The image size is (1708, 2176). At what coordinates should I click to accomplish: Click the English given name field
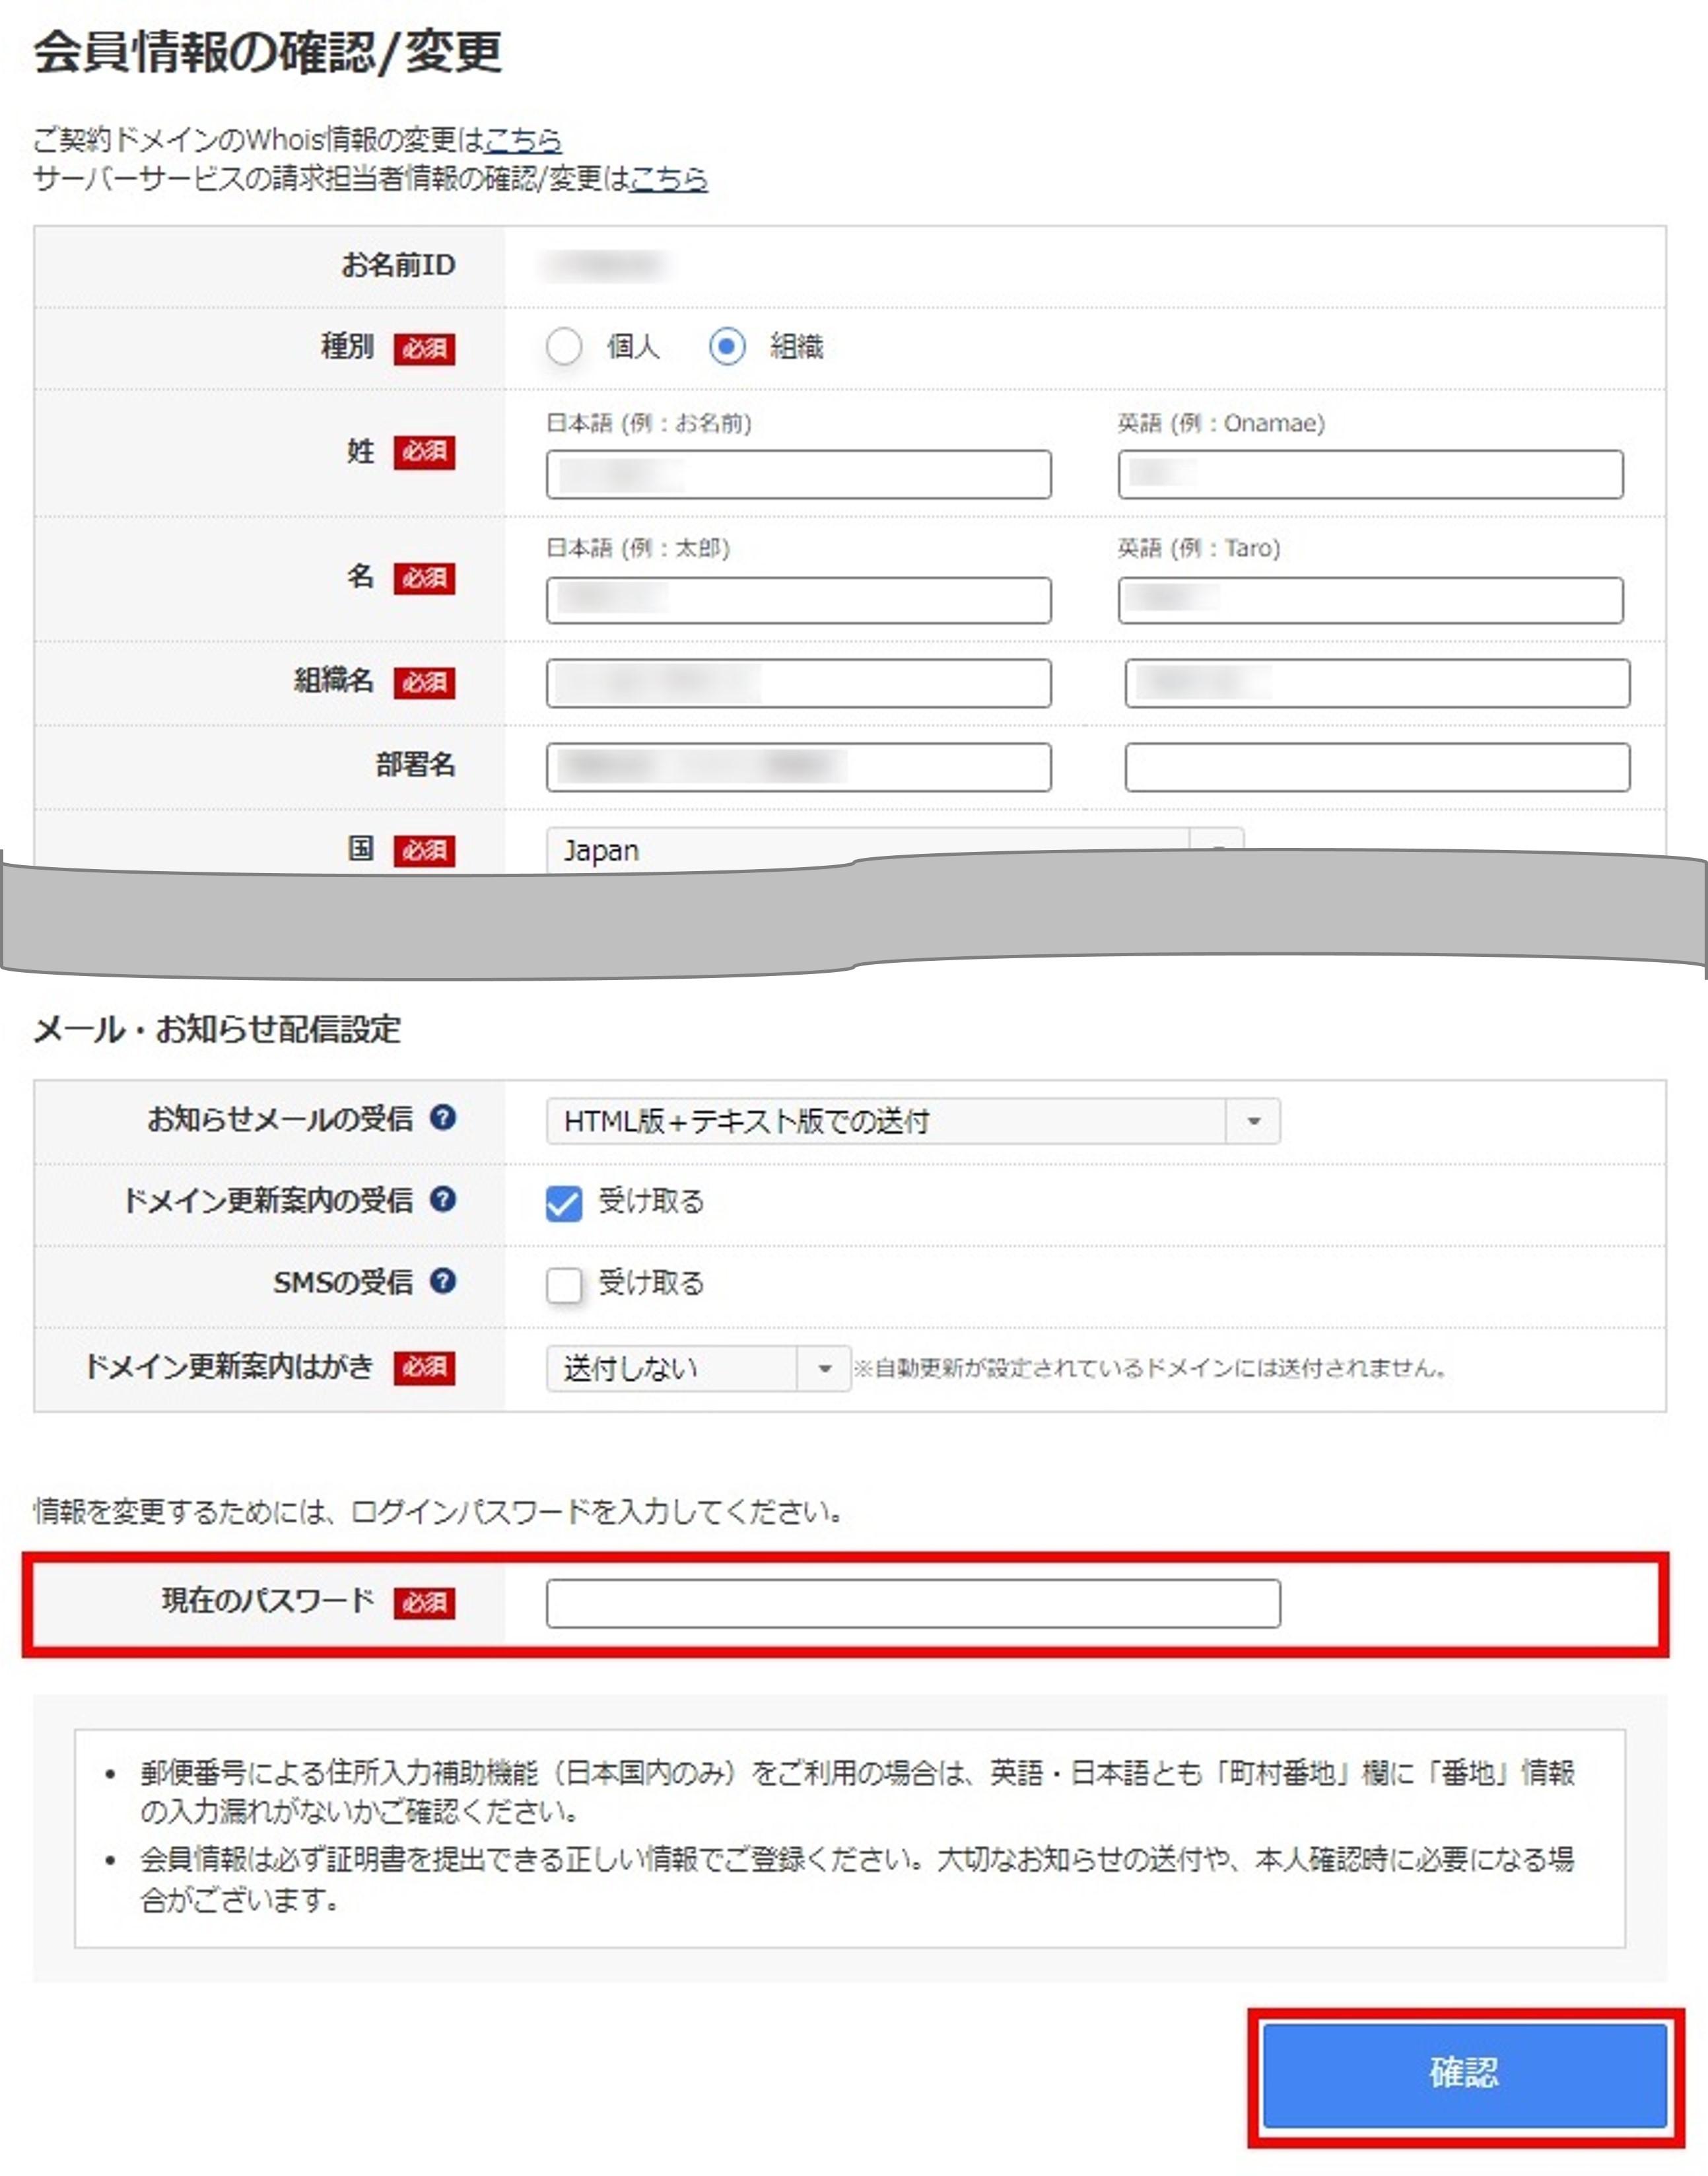[x=1374, y=601]
